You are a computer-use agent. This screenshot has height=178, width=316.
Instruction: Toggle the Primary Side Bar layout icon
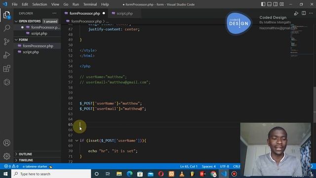[x=263, y=4]
